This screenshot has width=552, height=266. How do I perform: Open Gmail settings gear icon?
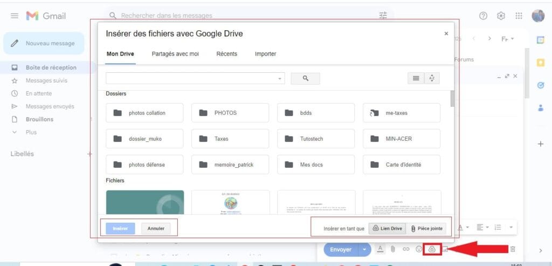click(x=501, y=16)
